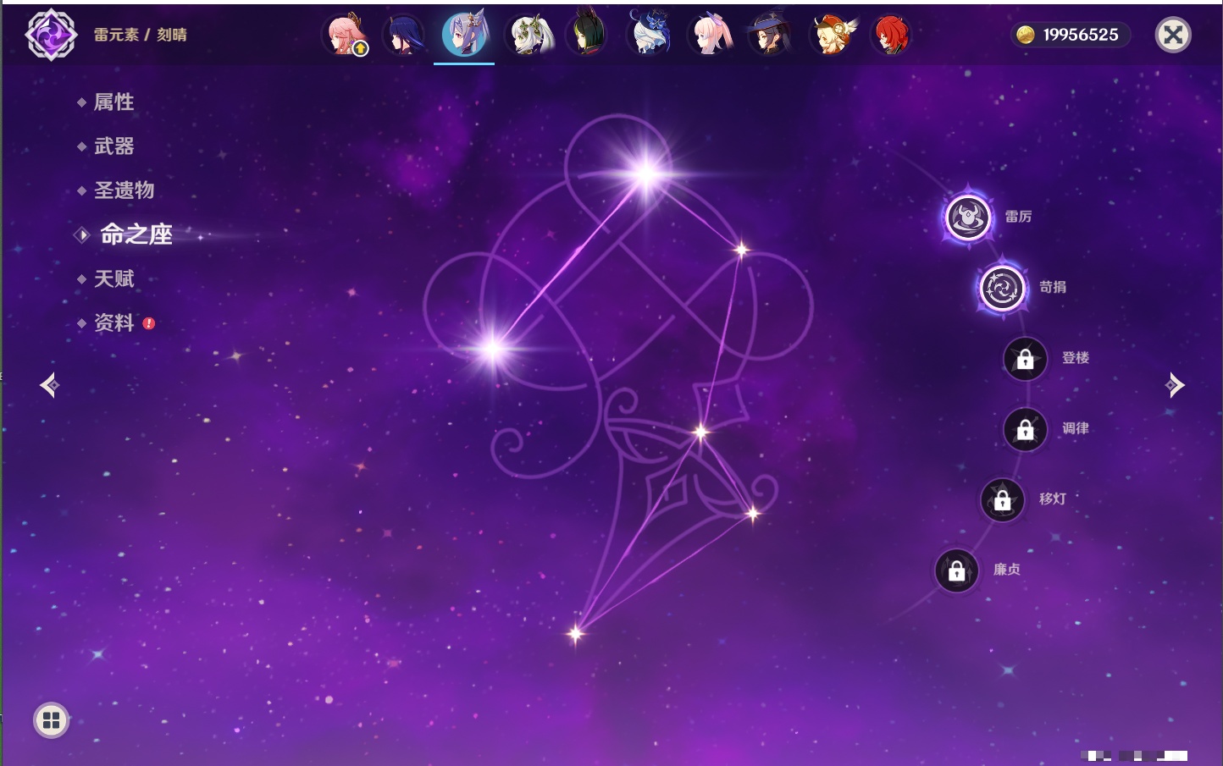Click the 登楼 label text
The width and height of the screenshot is (1223, 766).
pyautogui.click(x=1076, y=358)
